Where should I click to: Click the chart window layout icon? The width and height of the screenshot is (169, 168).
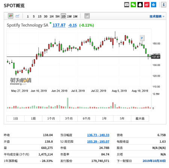(87, 16)
